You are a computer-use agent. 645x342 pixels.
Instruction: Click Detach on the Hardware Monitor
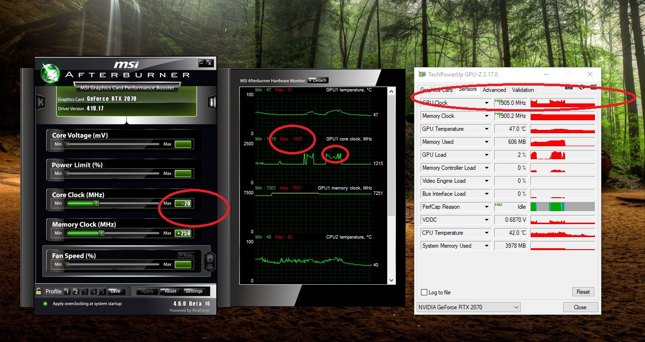pos(318,80)
